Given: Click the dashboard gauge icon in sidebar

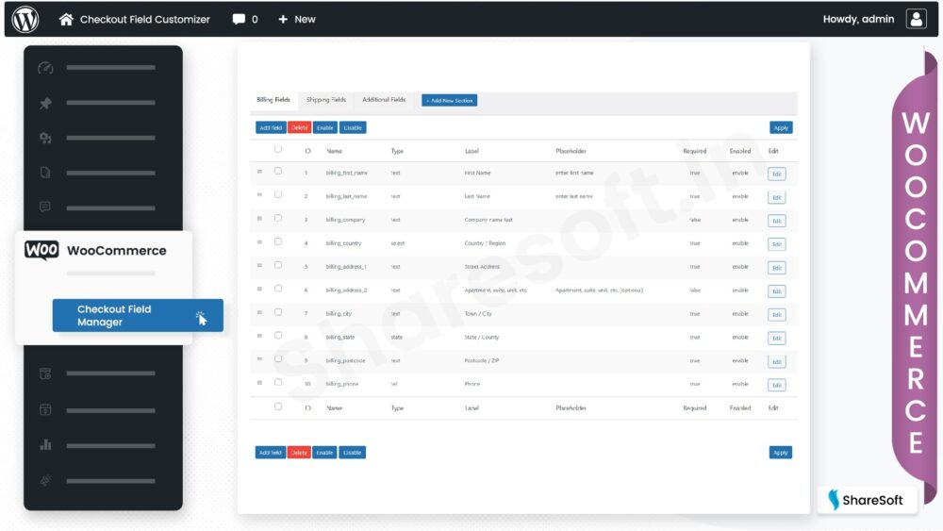Looking at the screenshot, I should coord(45,68).
